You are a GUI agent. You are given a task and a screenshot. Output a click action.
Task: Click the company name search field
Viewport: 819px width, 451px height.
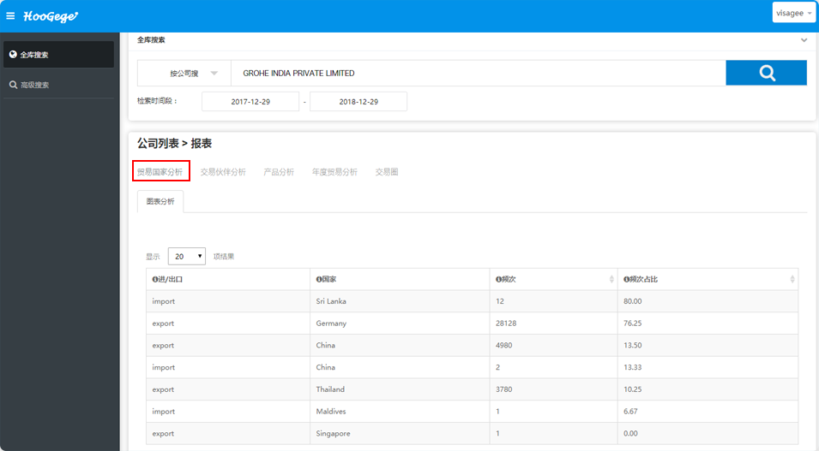(x=479, y=73)
